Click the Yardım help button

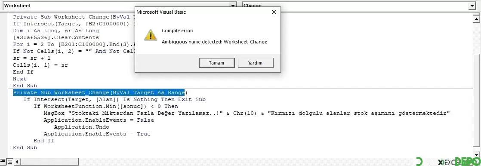coord(255,63)
